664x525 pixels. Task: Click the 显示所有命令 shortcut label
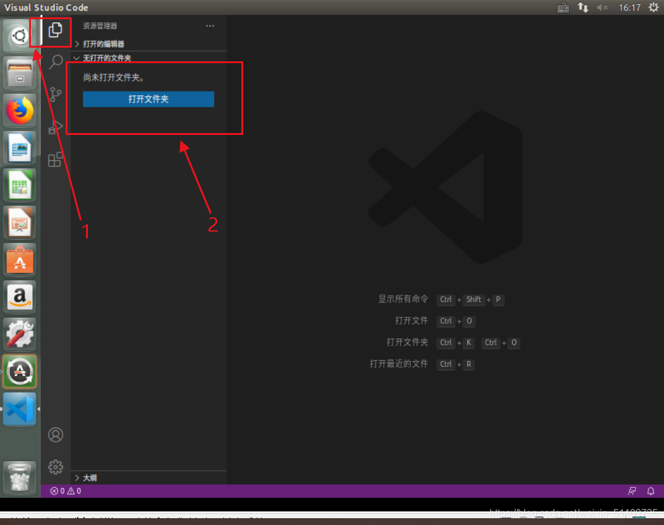tap(403, 299)
